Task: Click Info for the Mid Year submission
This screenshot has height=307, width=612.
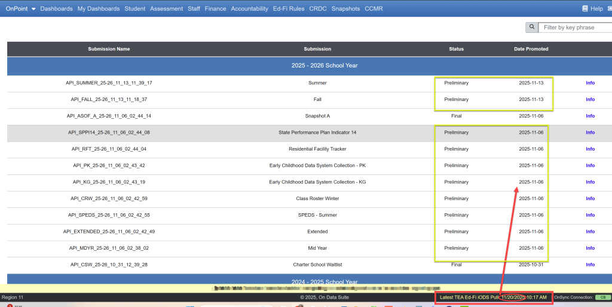Action: coord(590,248)
